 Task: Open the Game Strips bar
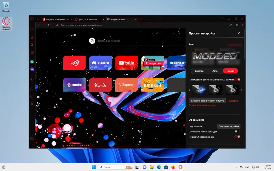point(76,146)
